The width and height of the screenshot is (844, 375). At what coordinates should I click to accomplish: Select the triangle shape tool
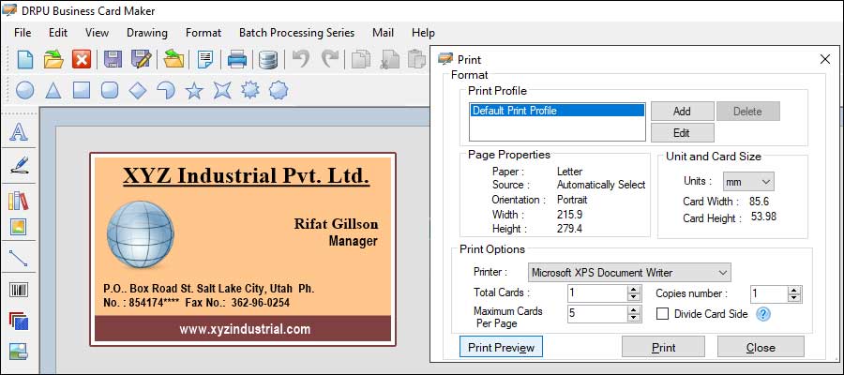pos(54,90)
